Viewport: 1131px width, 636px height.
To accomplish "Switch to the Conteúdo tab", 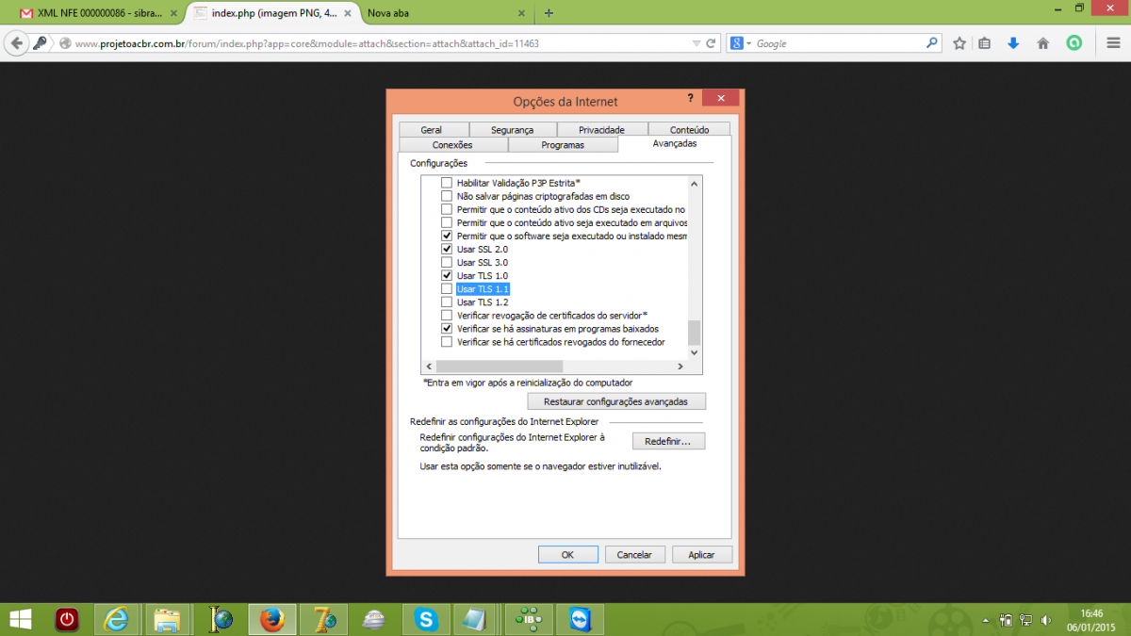I will [x=689, y=130].
